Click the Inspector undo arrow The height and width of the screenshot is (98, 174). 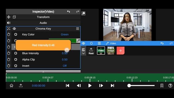pos(69,11)
